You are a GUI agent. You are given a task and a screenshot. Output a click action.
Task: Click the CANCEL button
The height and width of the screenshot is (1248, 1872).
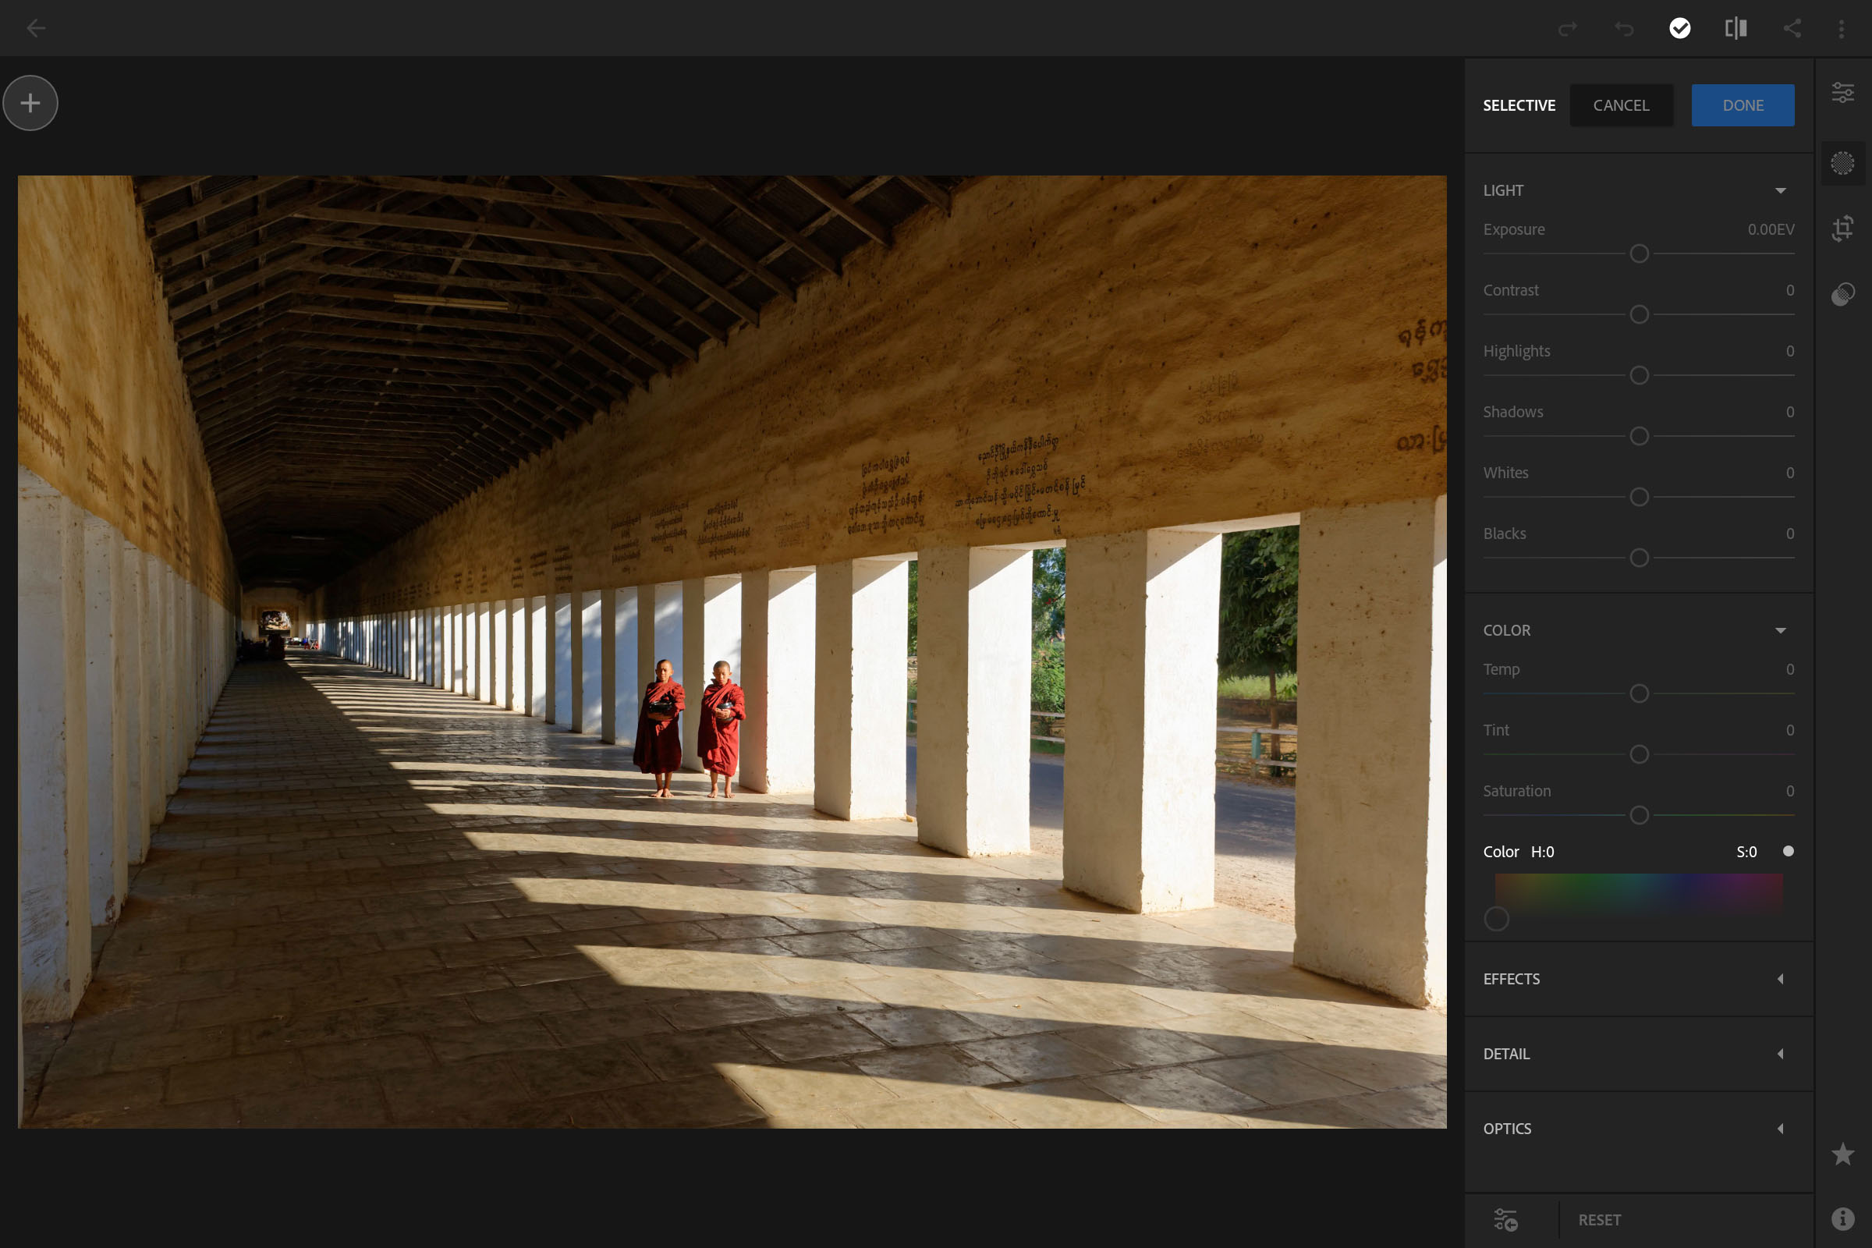[x=1620, y=105]
